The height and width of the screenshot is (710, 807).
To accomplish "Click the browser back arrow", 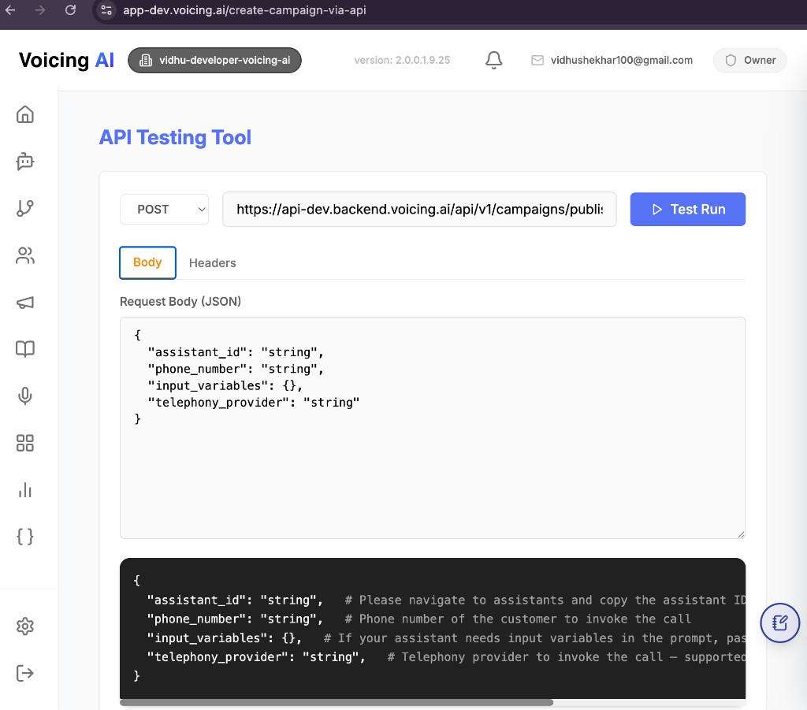I will (x=10, y=9).
